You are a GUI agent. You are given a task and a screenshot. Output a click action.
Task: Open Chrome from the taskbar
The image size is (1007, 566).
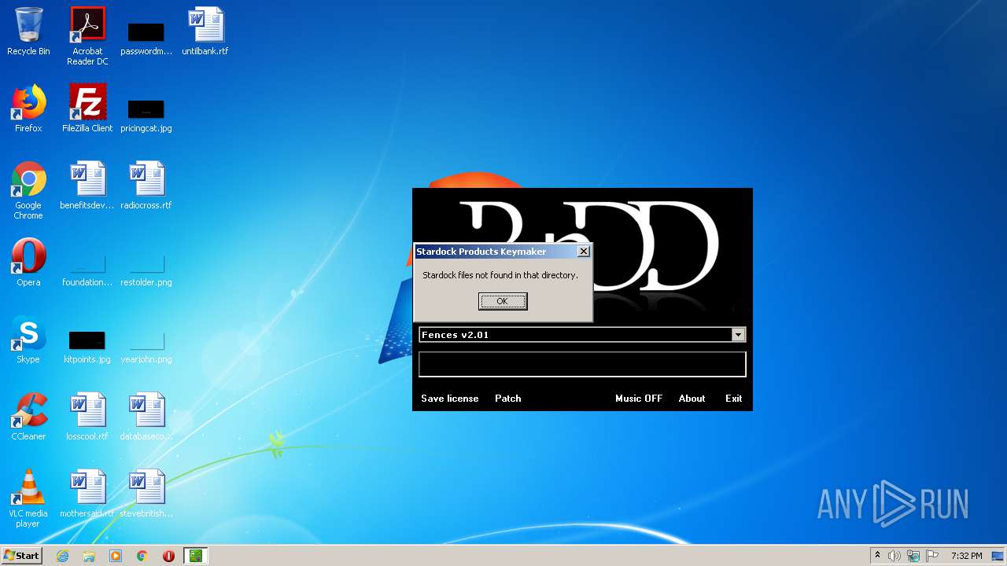pos(142,556)
